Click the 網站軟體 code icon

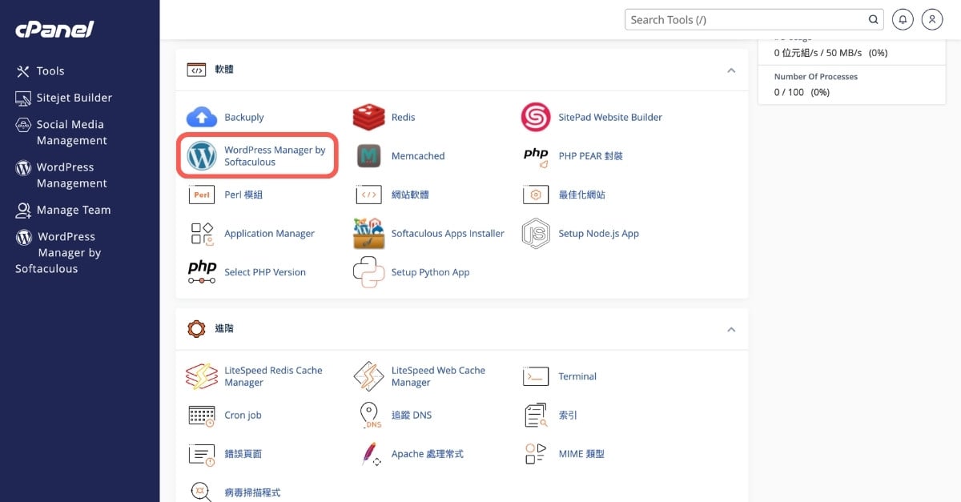369,195
